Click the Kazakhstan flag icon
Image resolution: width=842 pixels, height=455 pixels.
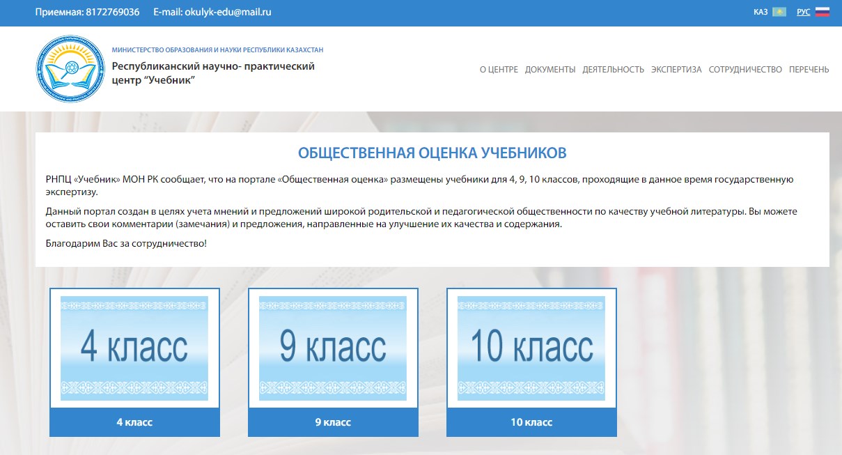[x=779, y=12]
